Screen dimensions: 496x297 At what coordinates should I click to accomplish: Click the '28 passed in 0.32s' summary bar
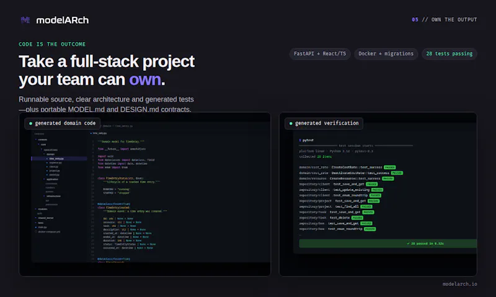[x=388, y=244]
